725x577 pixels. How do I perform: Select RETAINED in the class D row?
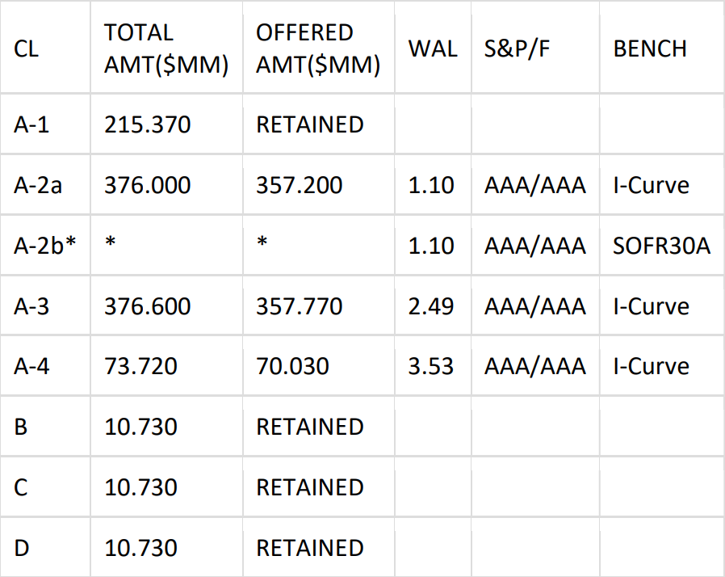310,547
